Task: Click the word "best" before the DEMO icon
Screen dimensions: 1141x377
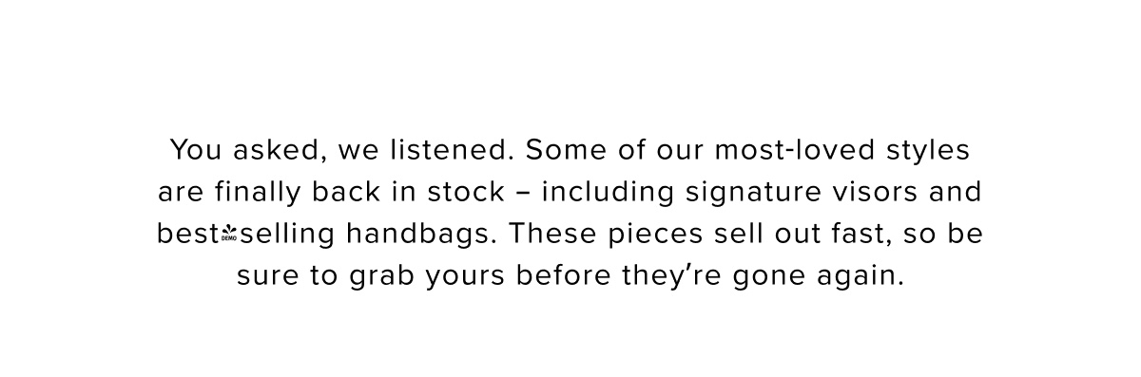Action: [x=188, y=235]
